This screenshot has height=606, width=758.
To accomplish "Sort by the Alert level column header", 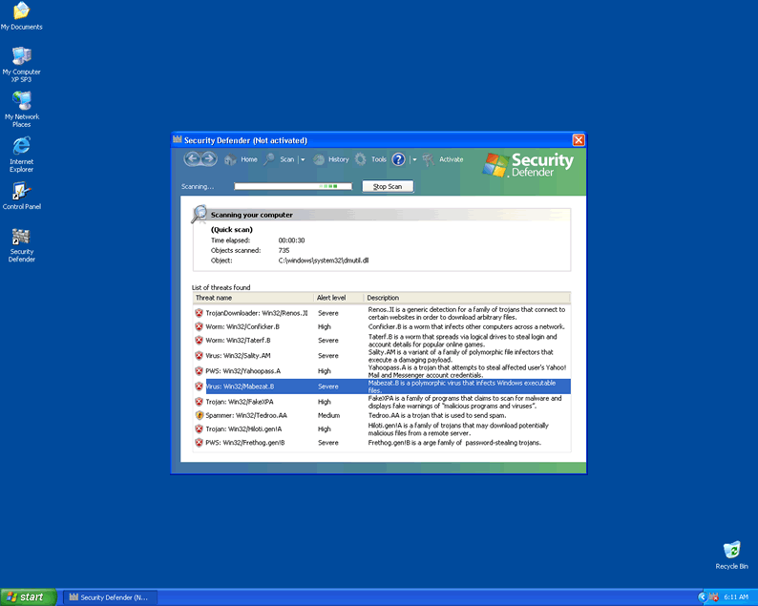I will click(338, 298).
